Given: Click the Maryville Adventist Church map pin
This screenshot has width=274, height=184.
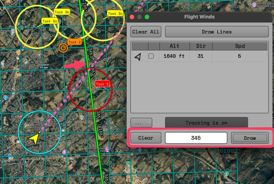Looking at the screenshot, I should (x=82, y=118).
